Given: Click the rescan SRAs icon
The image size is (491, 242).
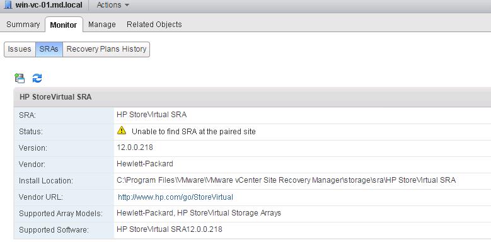Looking at the screenshot, I should pyautogui.click(x=20, y=78).
